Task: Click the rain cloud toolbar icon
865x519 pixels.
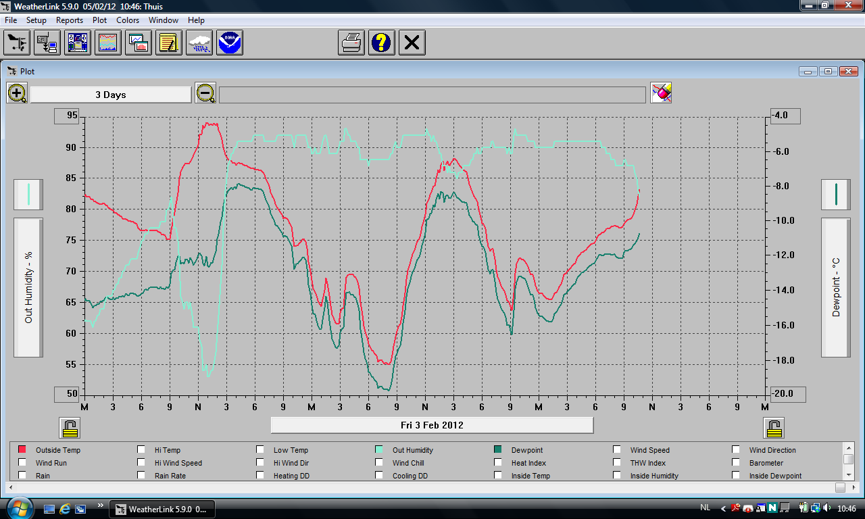Action: coord(199,43)
